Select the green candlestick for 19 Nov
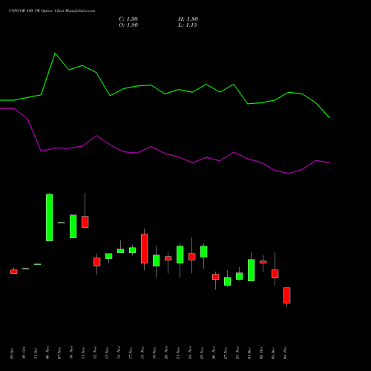371x371 pixels. (157, 260)
